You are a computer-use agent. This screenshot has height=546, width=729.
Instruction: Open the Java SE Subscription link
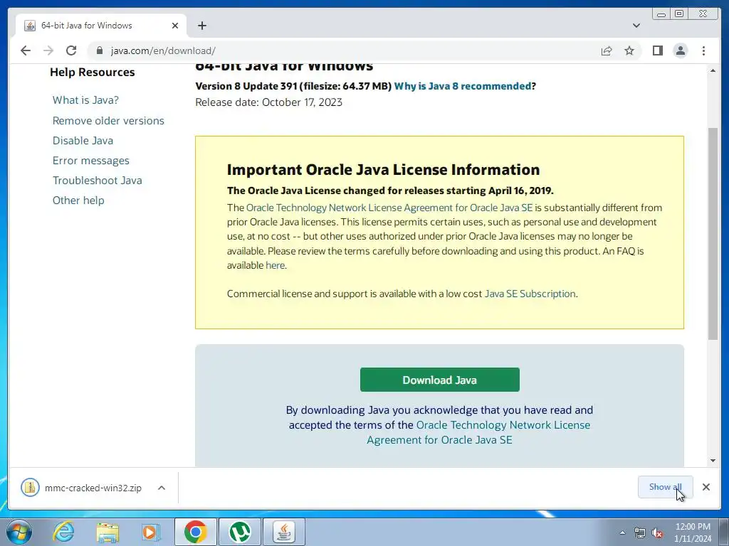coord(530,294)
